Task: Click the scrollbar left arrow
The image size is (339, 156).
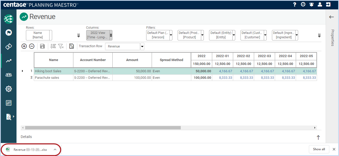Action: pyautogui.click(x=23, y=128)
